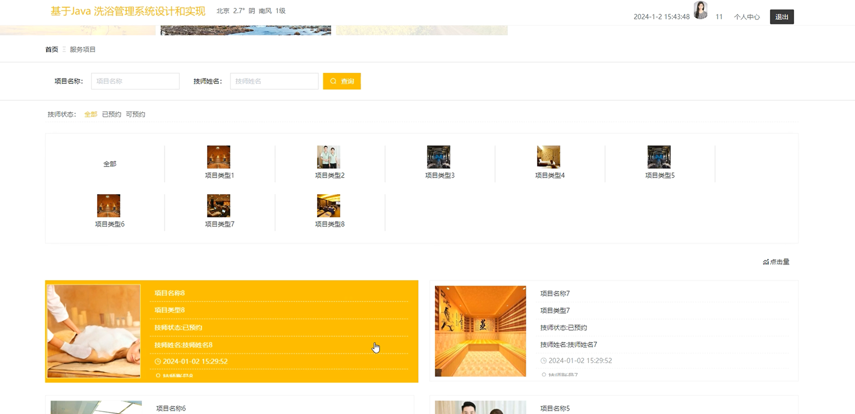
Task: Select 全部 technician status filter
Action: [x=91, y=115]
